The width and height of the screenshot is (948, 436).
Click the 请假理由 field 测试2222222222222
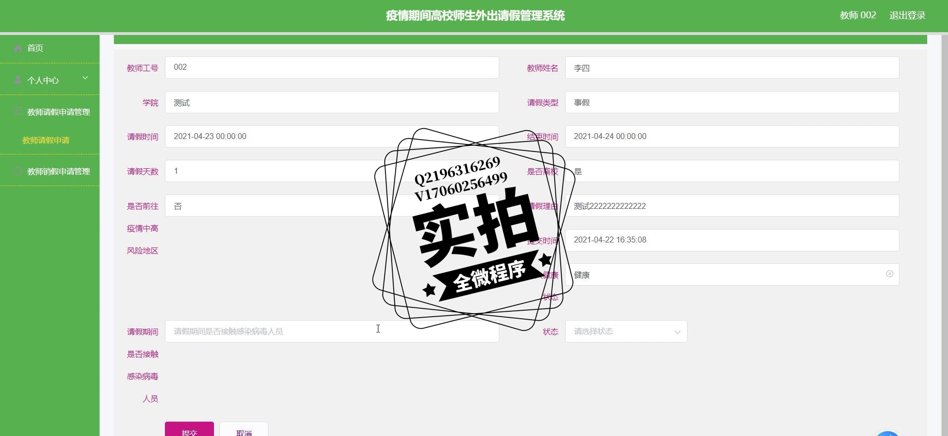(732, 205)
